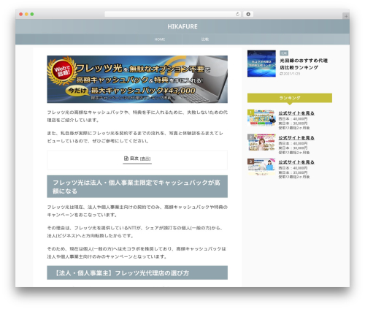The height and width of the screenshot is (309, 365).
Task: Open 公式サイトを見る link for rank 3
Action: coord(296,162)
